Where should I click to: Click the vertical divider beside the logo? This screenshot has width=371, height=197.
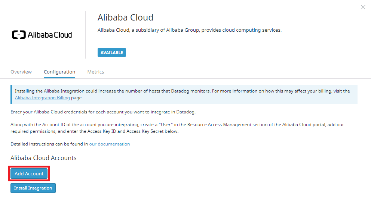point(85,34)
